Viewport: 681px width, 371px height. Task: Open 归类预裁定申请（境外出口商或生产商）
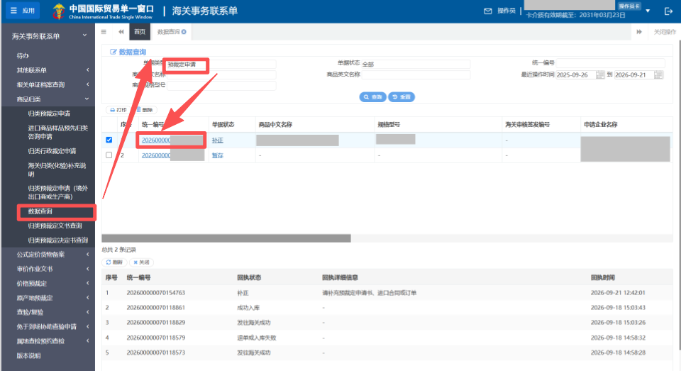(58, 192)
